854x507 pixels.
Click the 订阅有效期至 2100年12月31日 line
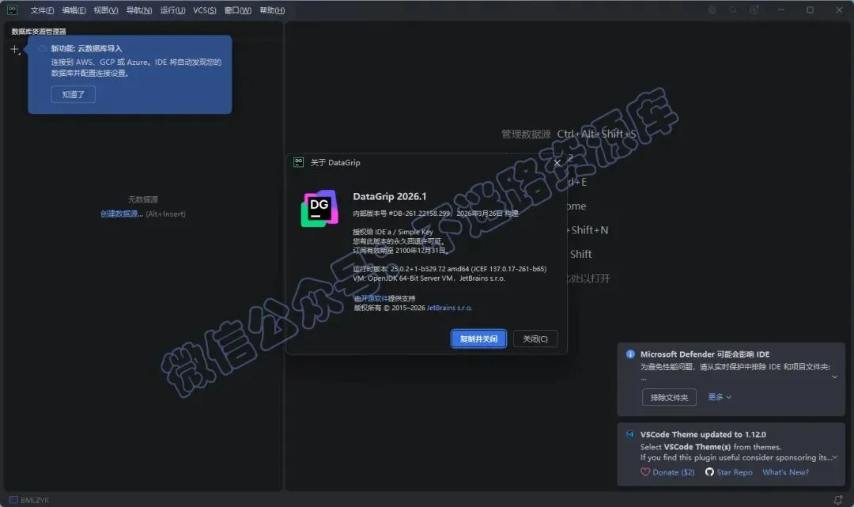[400, 251]
